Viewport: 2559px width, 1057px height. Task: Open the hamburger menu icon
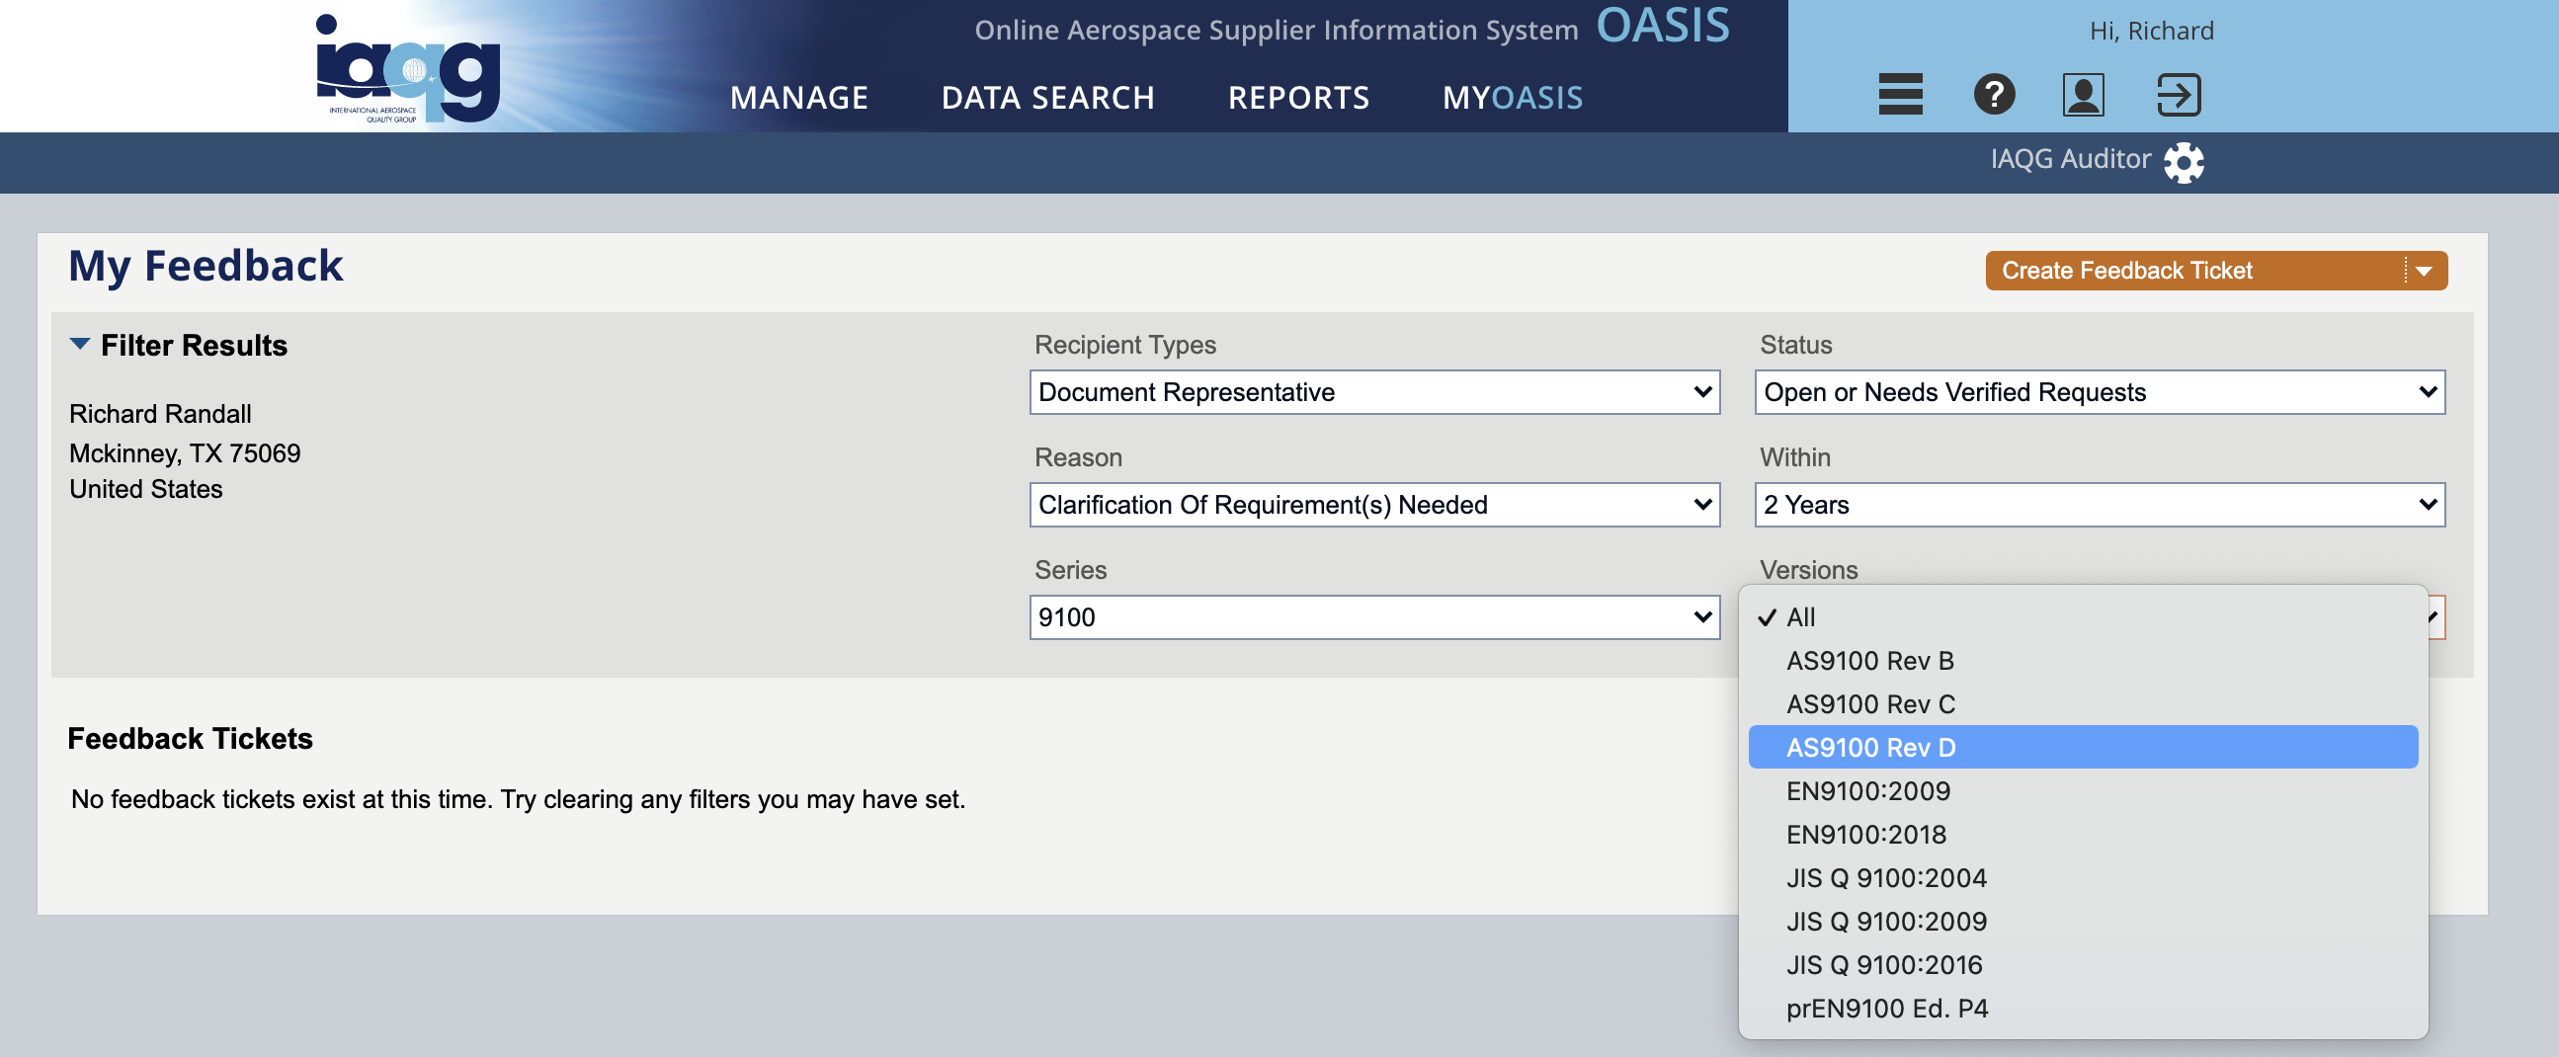(x=1900, y=95)
